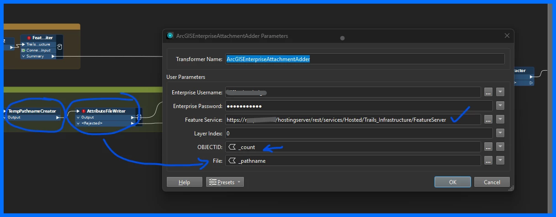This screenshot has height=217, width=556.
Task: Confirm parameters with the OK button
Action: pos(452,182)
